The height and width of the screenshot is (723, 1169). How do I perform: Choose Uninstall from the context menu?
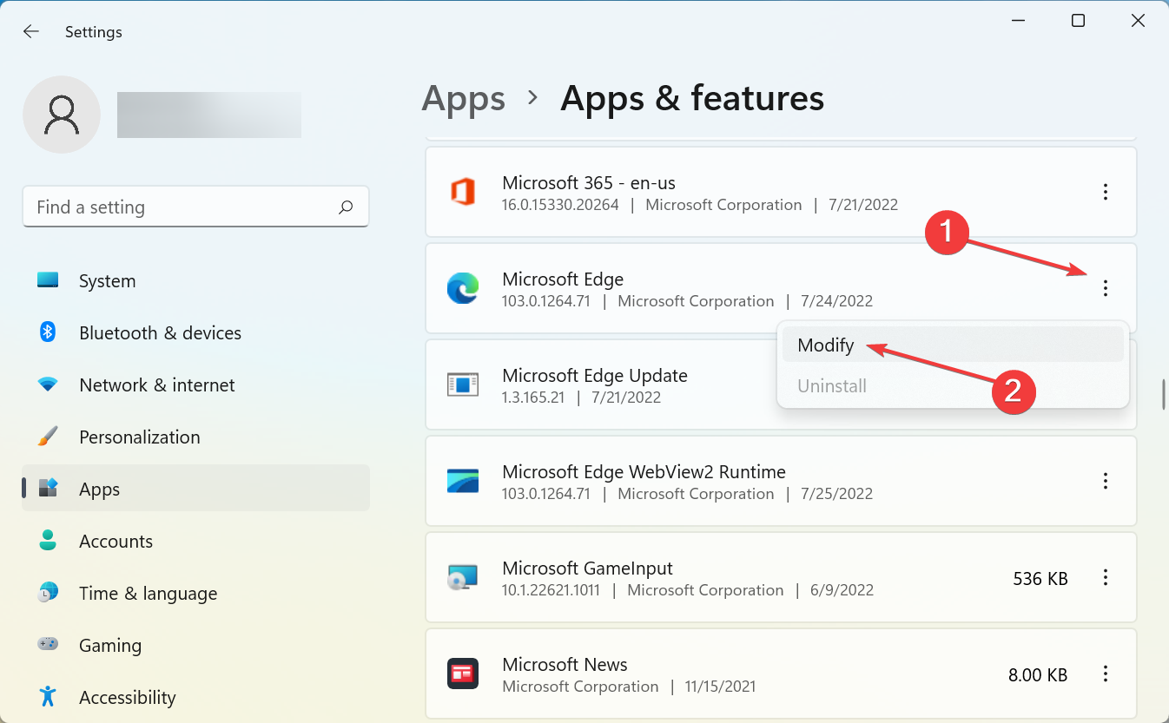click(953, 386)
